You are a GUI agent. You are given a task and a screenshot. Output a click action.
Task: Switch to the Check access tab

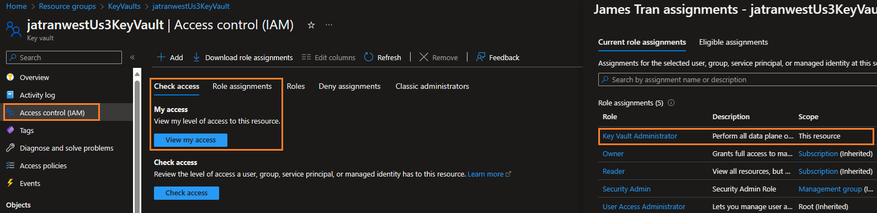(177, 87)
